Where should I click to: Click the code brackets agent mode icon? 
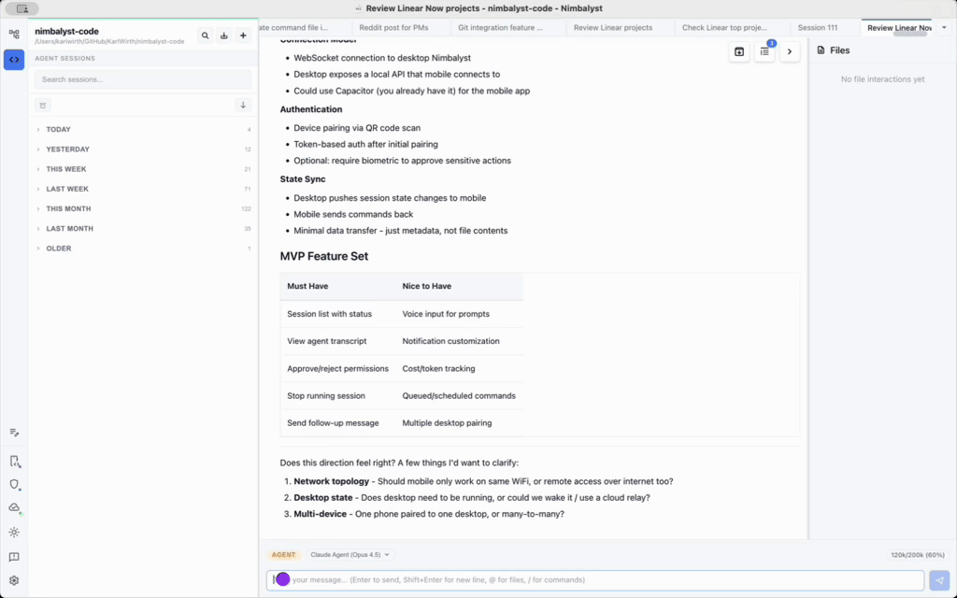14,60
